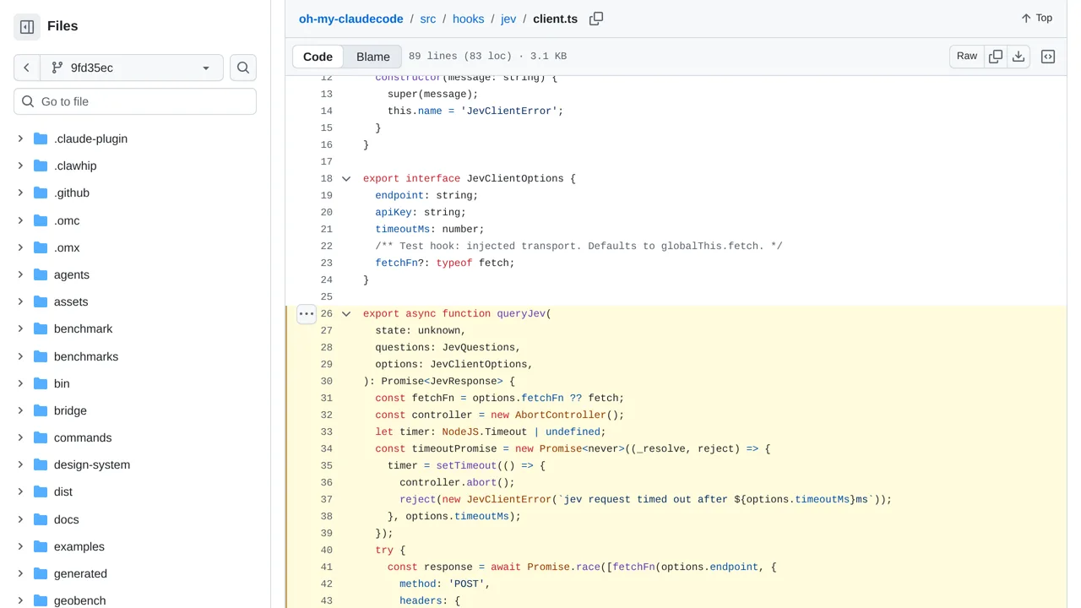Click the dist folder icon

click(41, 491)
